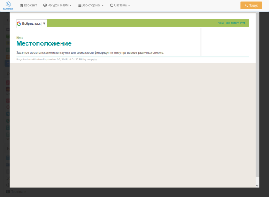The height and width of the screenshot is (197, 269).
Task: Click the power icon beside Система
Action: [x=112, y=5]
